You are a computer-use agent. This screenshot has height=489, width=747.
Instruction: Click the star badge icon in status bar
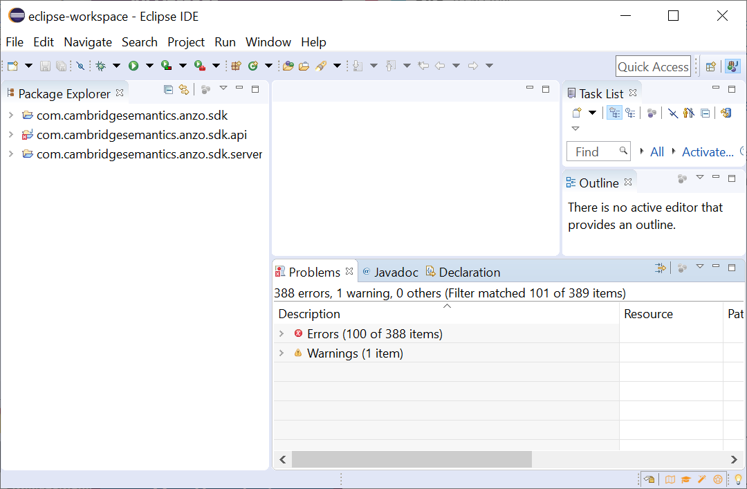(x=718, y=479)
